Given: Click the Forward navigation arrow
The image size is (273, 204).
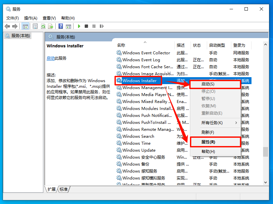Looking at the screenshot, I should tap(14, 26).
